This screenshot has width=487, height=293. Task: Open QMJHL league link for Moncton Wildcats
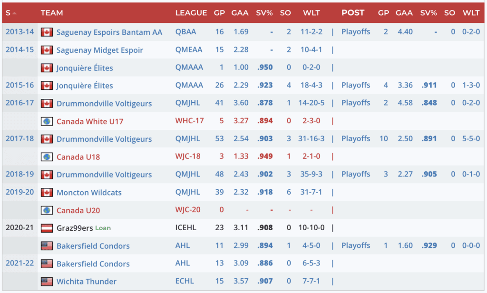(189, 193)
